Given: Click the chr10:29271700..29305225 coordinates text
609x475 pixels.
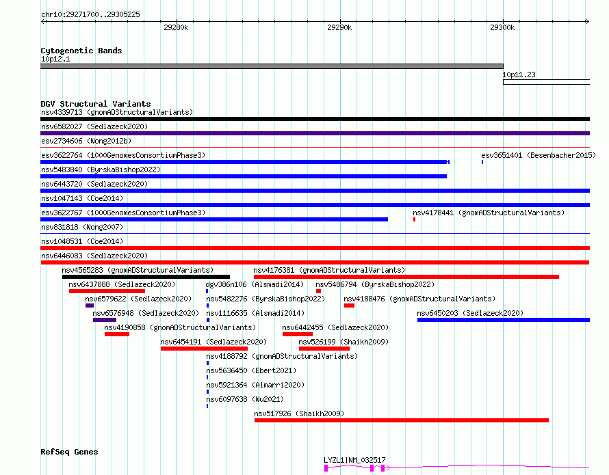Looking at the screenshot, I should pos(90,15).
